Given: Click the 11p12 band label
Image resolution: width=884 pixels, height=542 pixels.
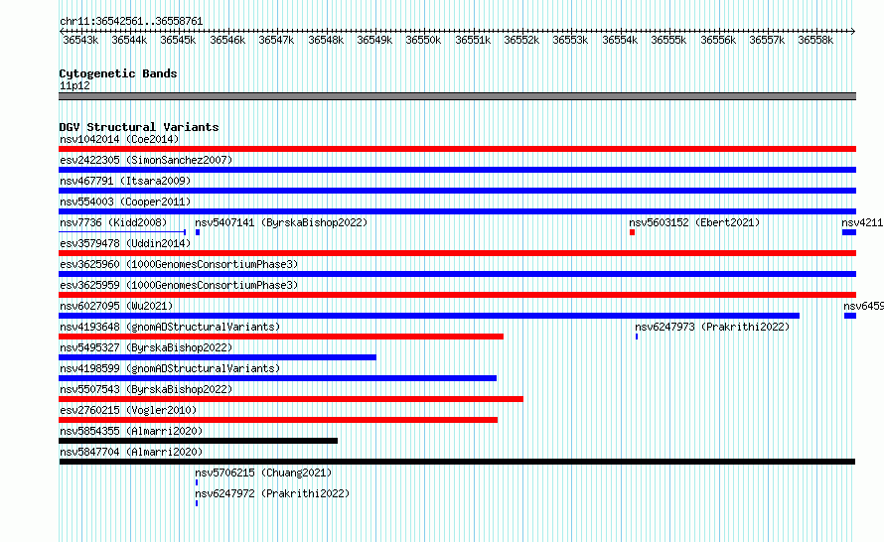Looking at the screenshot, I should tap(74, 85).
